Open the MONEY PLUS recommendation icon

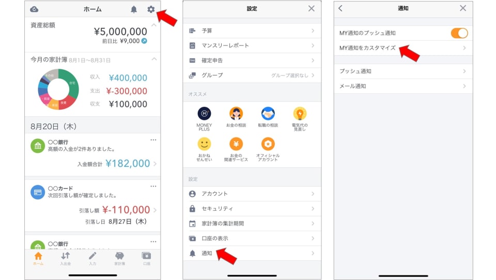(204, 114)
